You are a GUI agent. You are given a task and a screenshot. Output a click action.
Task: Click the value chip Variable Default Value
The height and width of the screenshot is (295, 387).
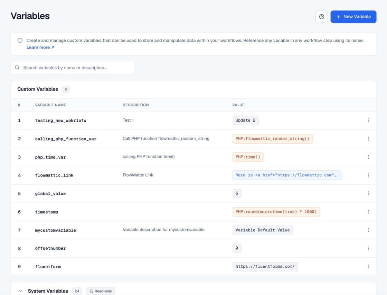[263, 230]
